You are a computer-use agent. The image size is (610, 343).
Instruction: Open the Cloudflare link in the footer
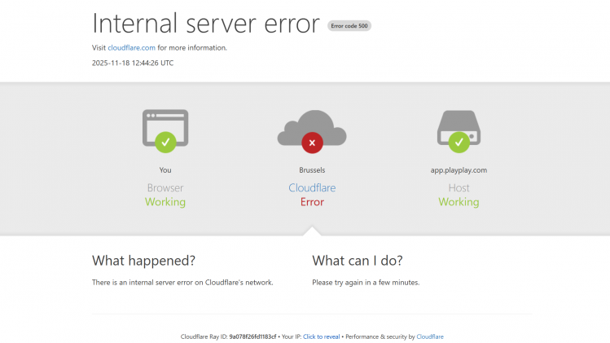click(430, 336)
